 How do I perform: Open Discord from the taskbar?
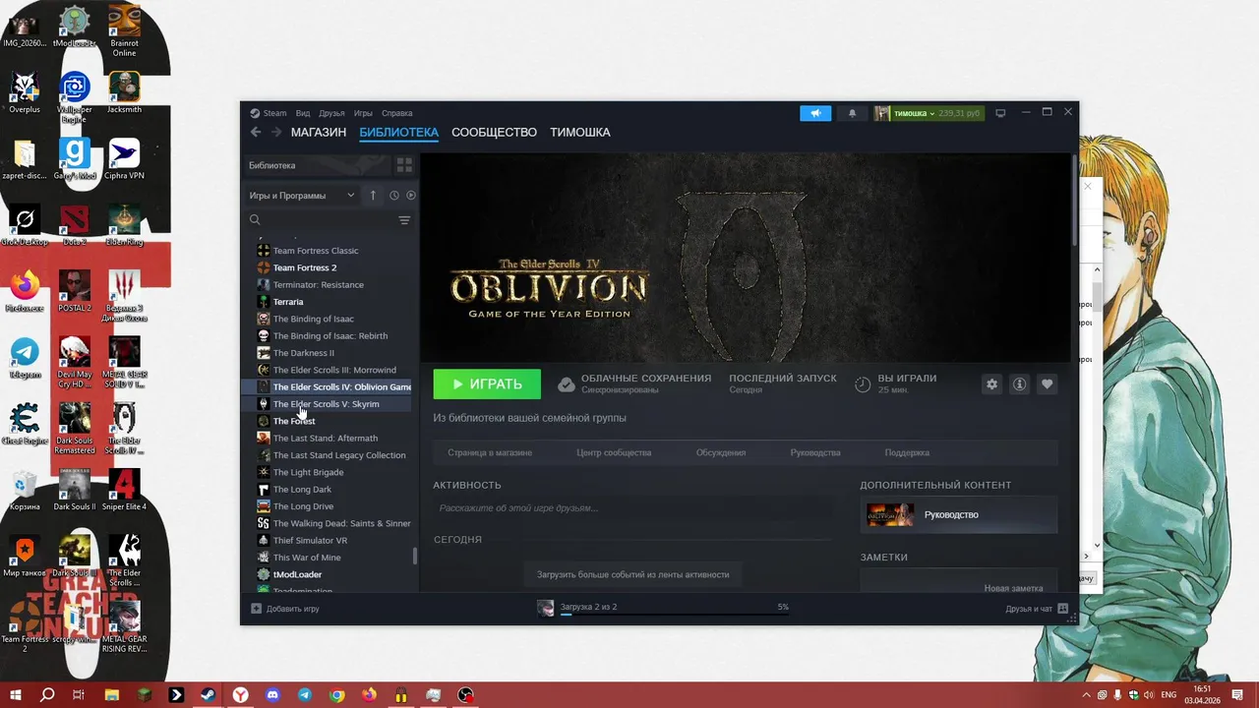(272, 695)
